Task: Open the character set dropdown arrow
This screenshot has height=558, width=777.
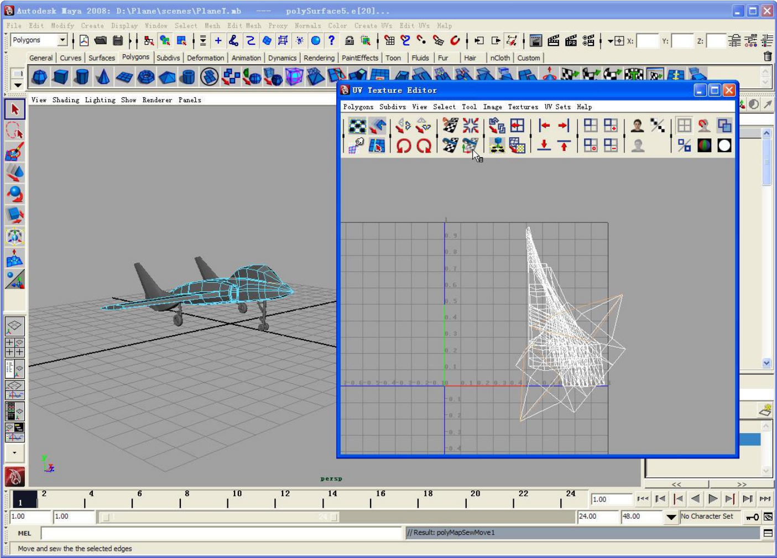Action: coord(671,517)
